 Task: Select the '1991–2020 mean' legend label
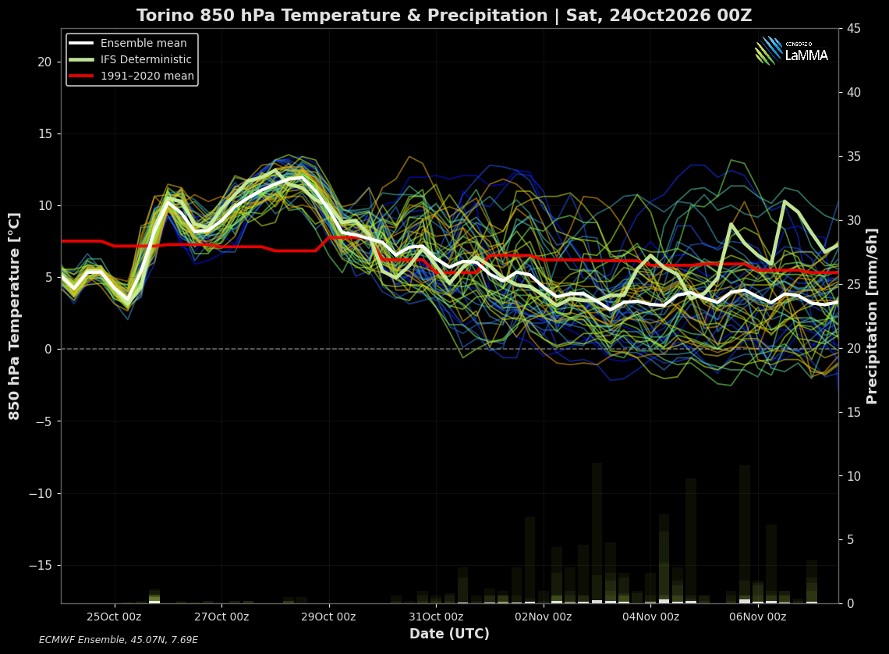pos(147,76)
